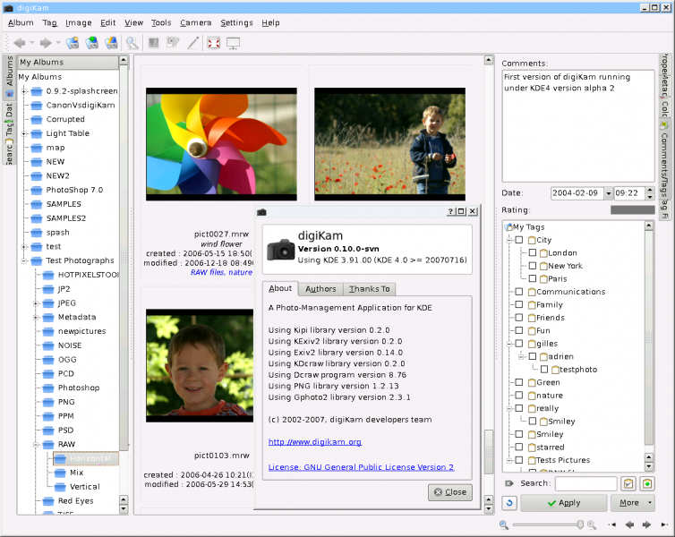
Task: Open the GNU General Public License link
Action: [x=361, y=467]
